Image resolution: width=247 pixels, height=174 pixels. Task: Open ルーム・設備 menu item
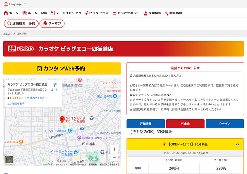pyautogui.click(x=35, y=13)
